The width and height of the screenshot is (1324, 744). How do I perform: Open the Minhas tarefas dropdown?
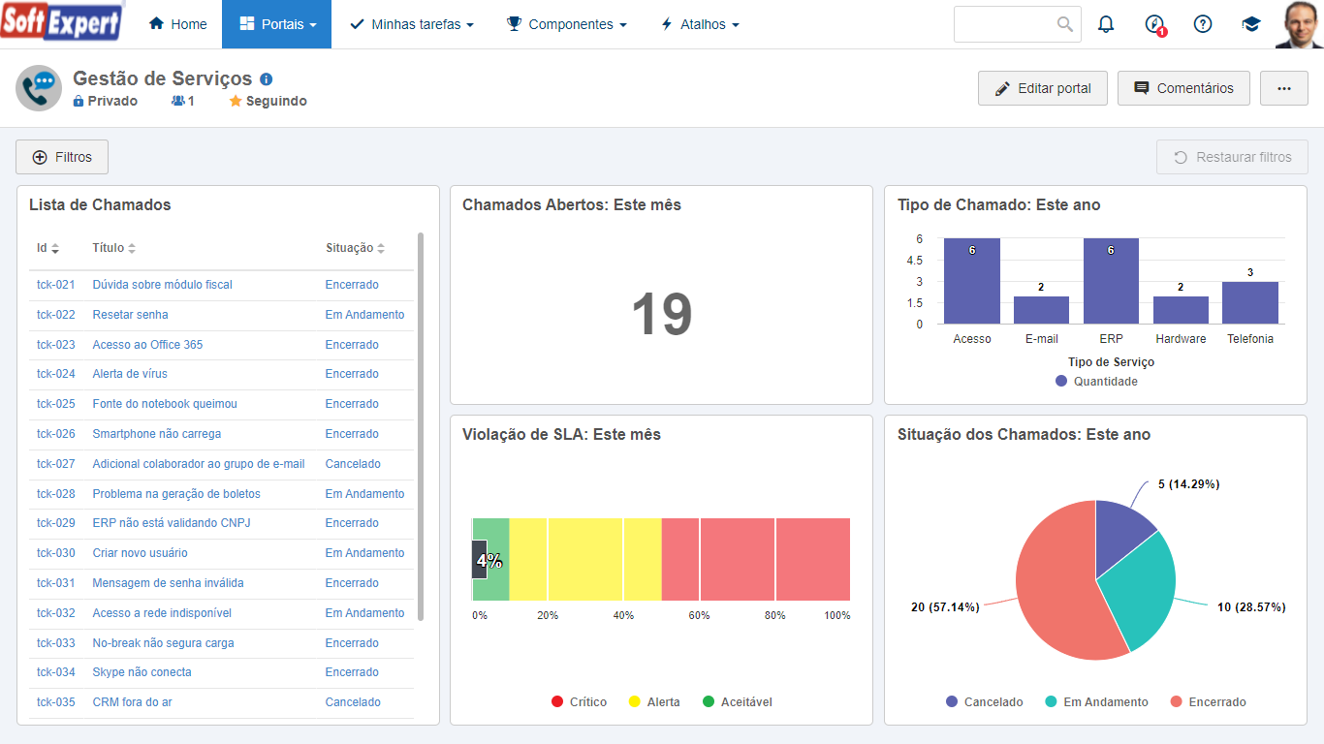click(x=412, y=24)
